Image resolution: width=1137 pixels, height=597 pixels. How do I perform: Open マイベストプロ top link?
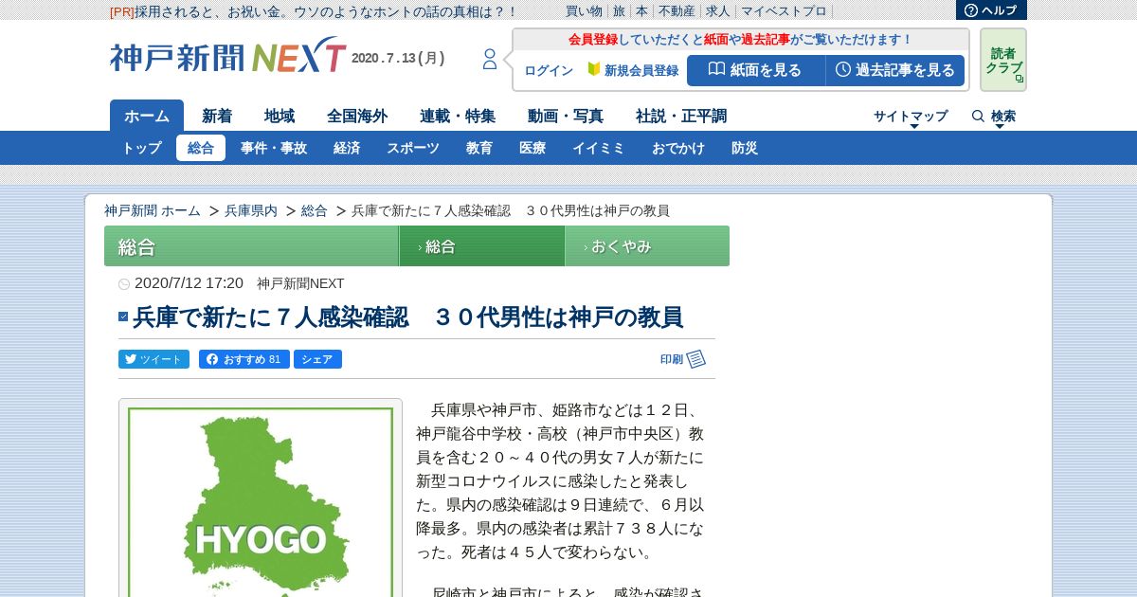click(784, 11)
